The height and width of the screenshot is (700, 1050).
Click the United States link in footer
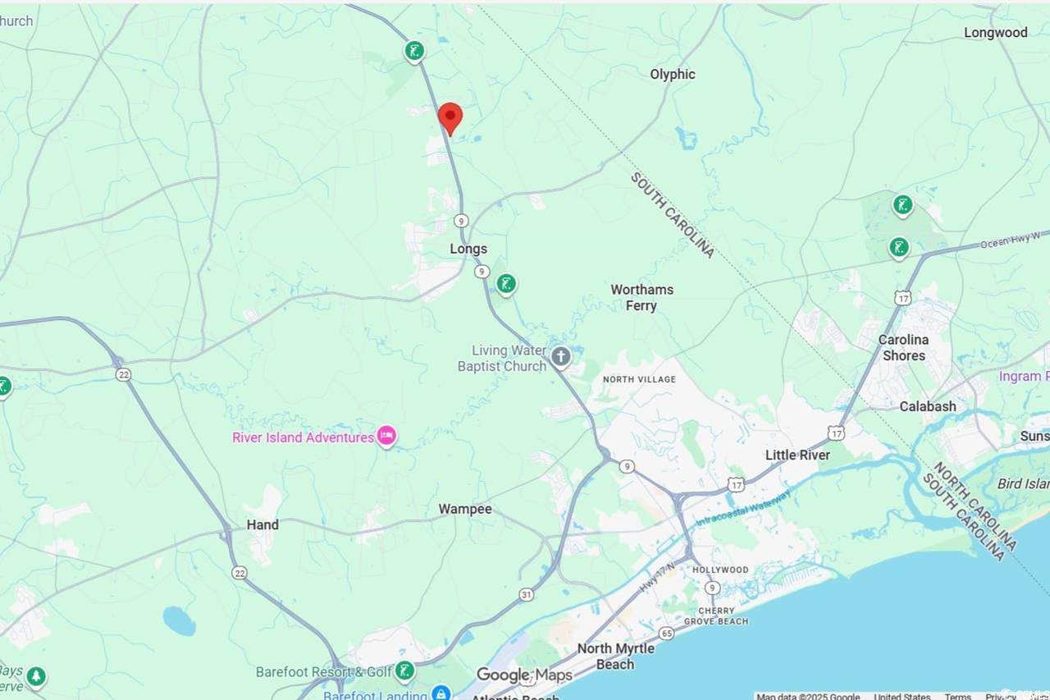[902, 697]
